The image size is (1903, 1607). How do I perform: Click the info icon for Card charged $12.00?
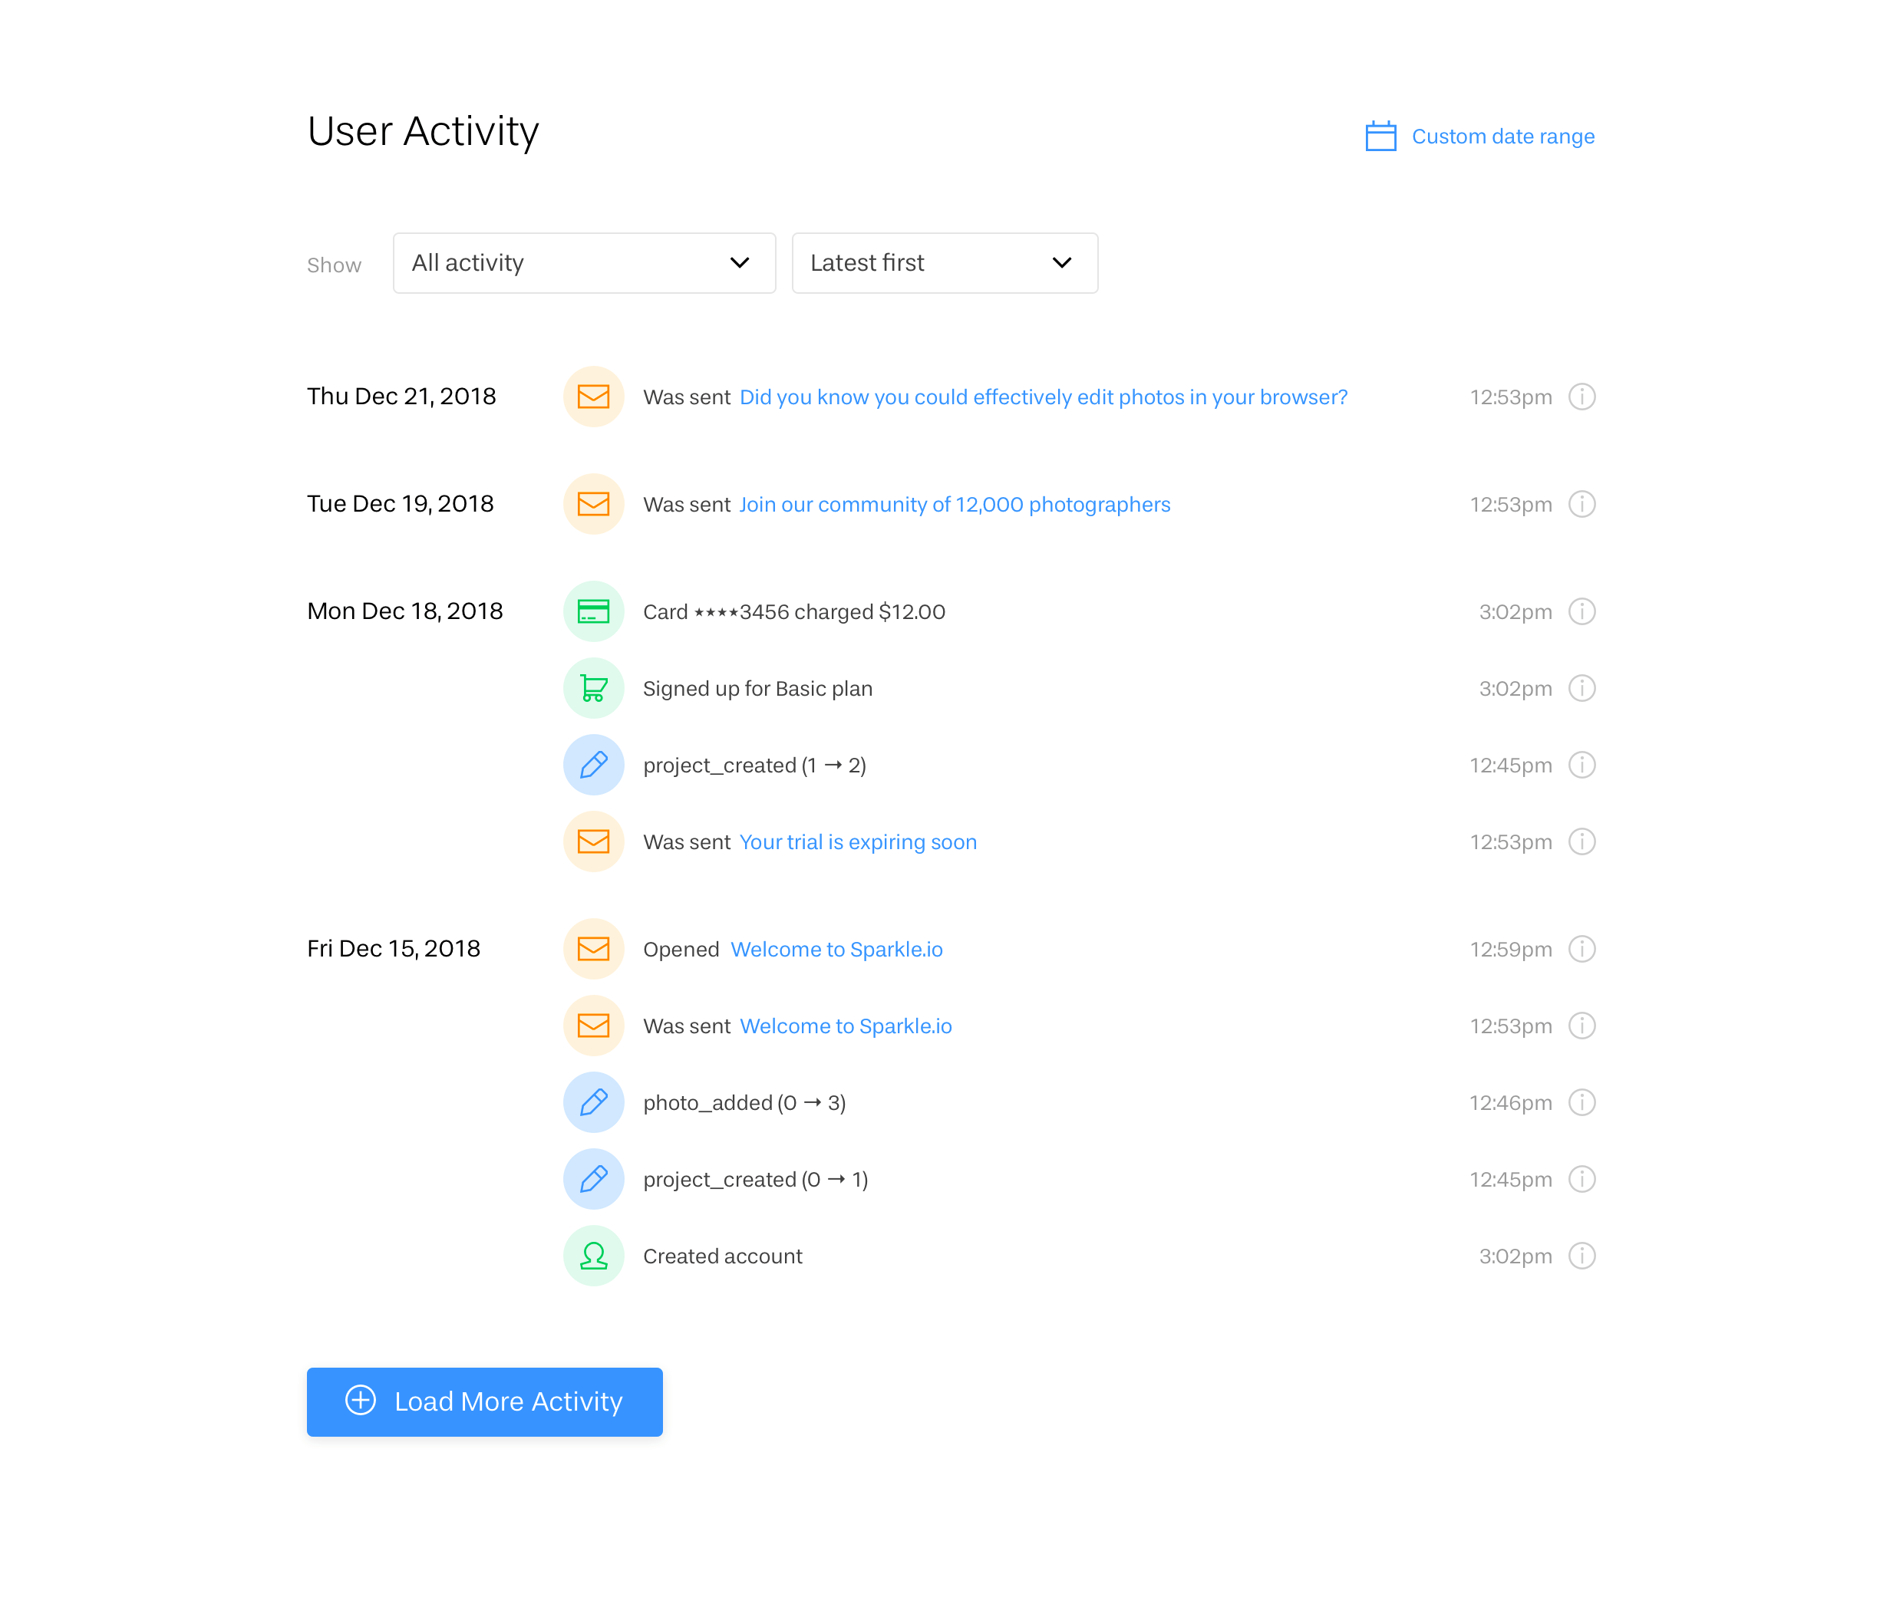point(1581,611)
